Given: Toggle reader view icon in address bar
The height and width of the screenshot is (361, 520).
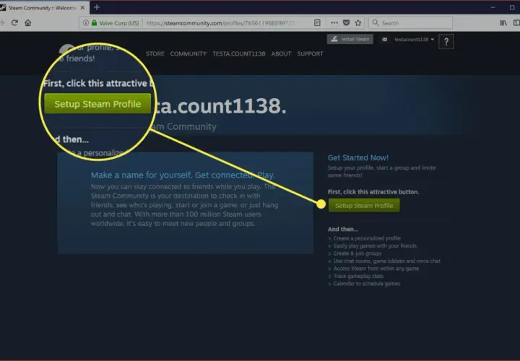Looking at the screenshot, I should click(x=317, y=22).
